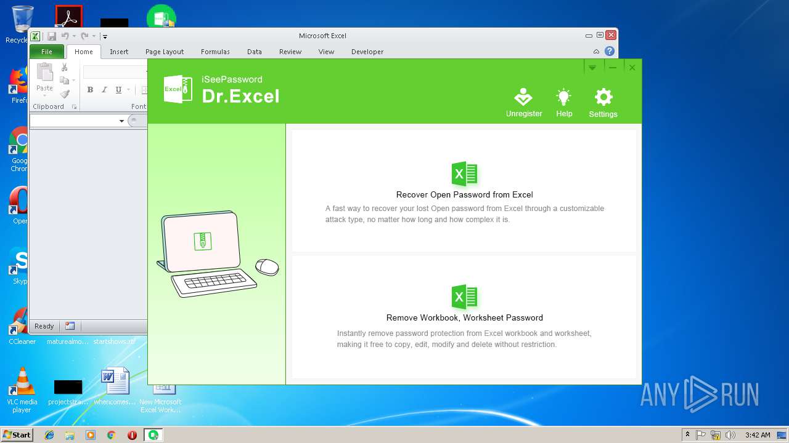Click volume speaker icon in system tray
The image size is (789, 443).
coord(730,435)
